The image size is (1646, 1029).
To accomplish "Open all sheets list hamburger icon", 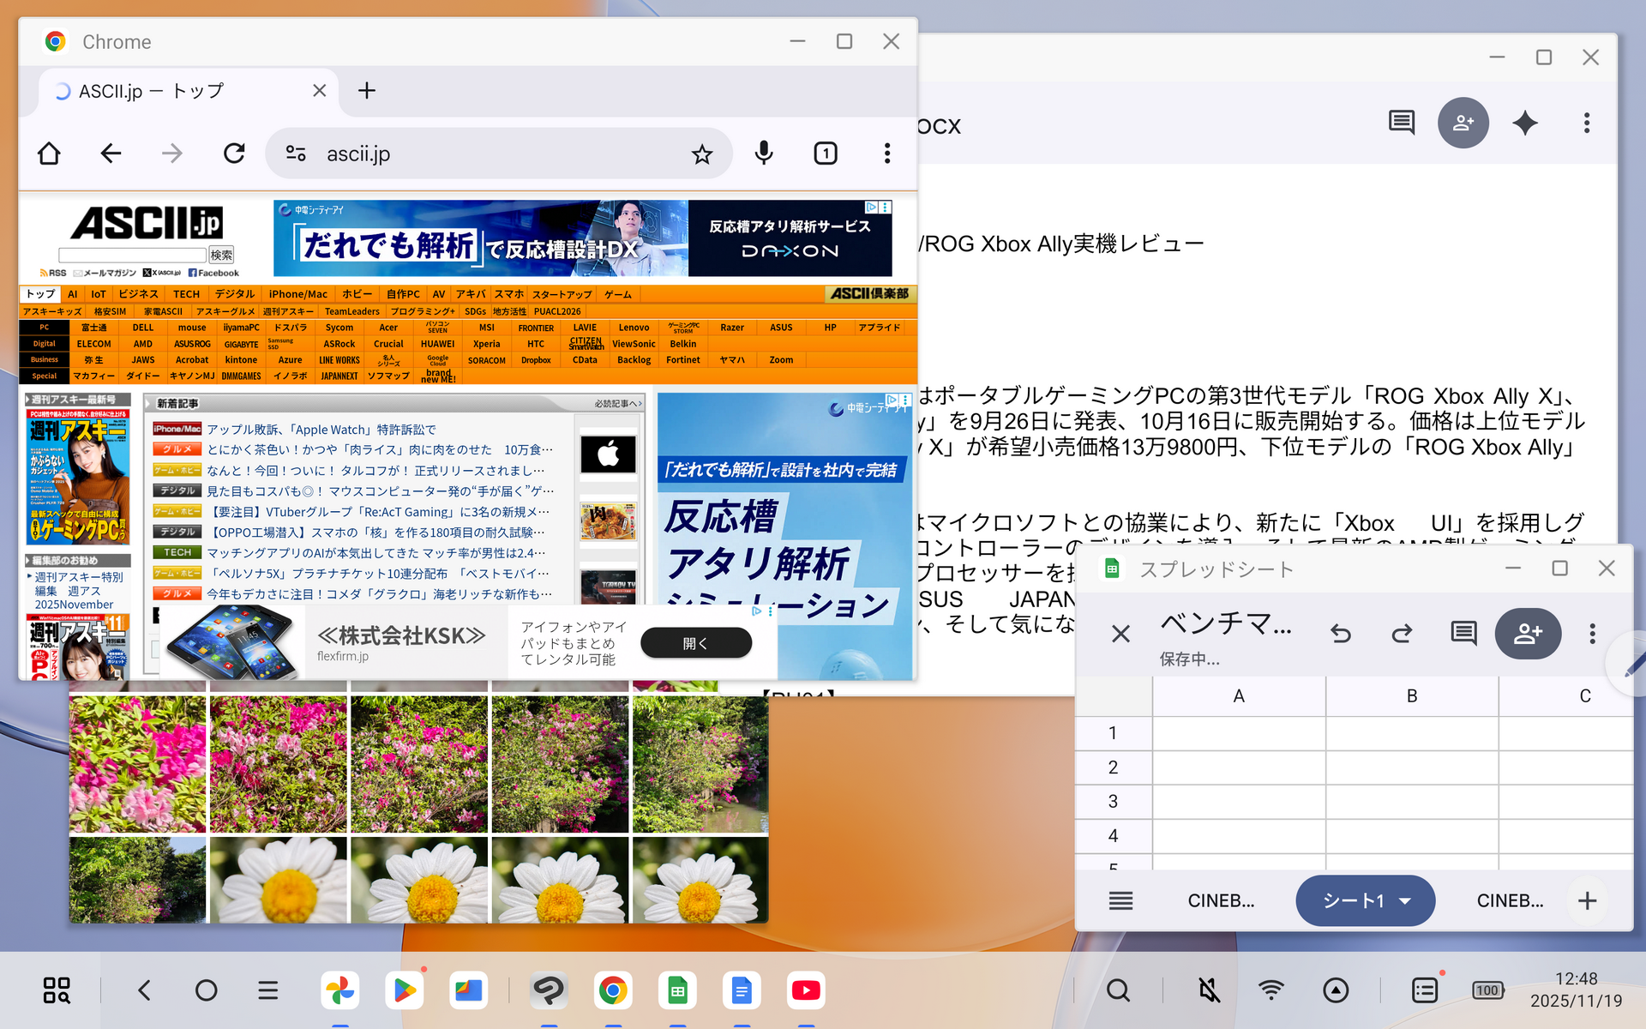I will point(1120,900).
